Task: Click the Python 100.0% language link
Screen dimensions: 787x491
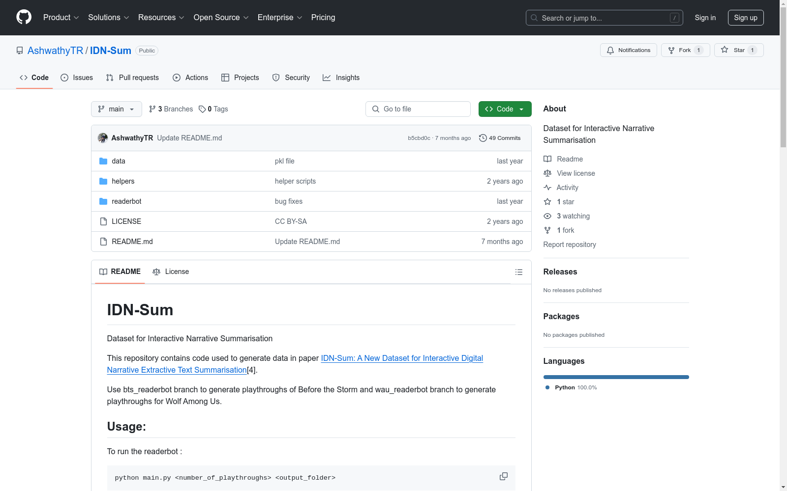Action: [x=571, y=387]
